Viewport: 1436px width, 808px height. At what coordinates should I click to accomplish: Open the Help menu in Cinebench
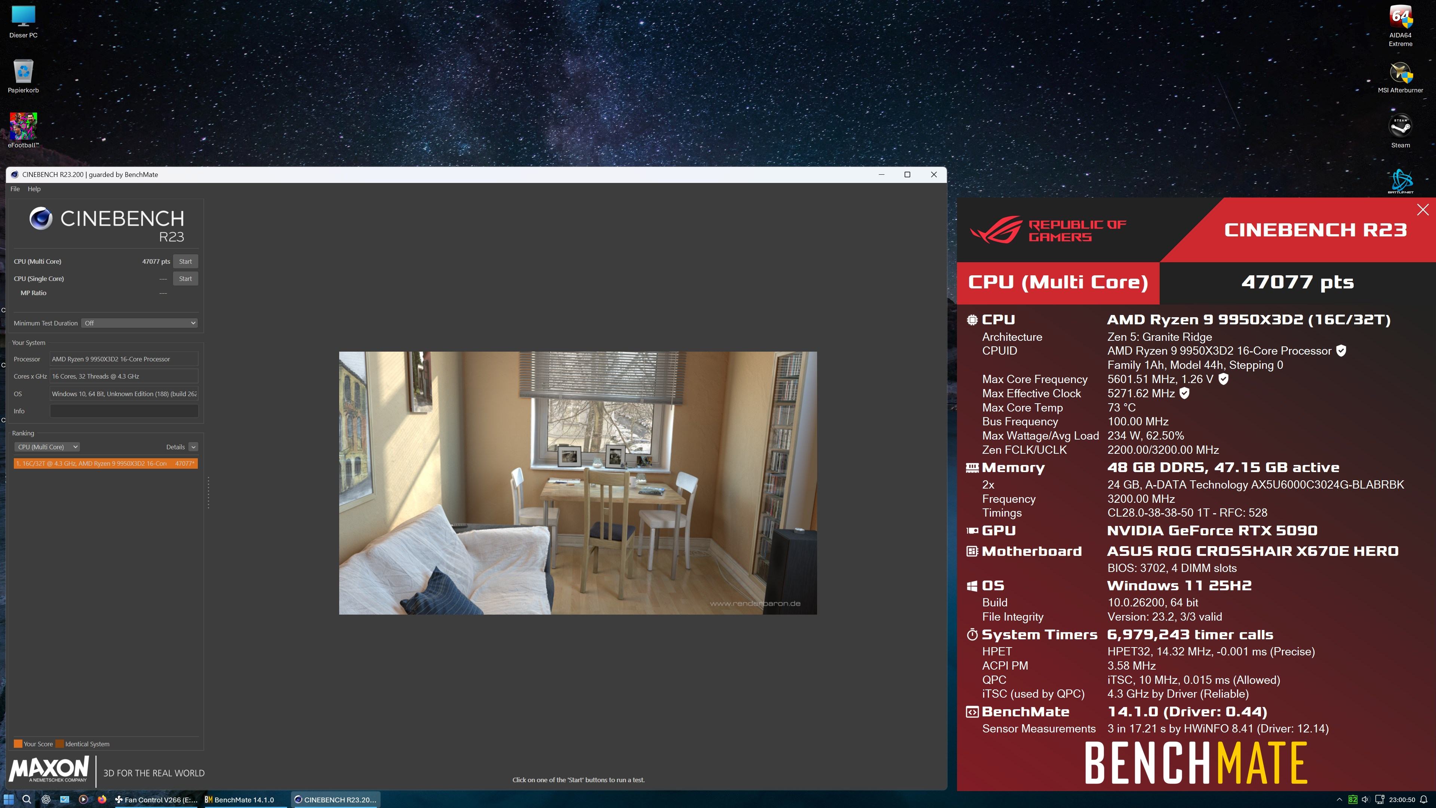(34, 189)
